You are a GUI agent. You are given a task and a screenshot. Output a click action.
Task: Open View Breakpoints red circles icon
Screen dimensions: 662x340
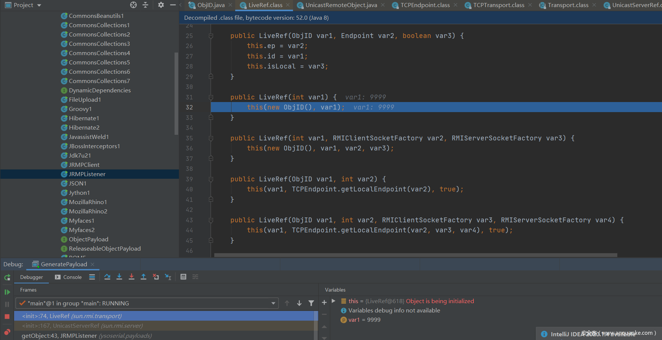pos(7,332)
